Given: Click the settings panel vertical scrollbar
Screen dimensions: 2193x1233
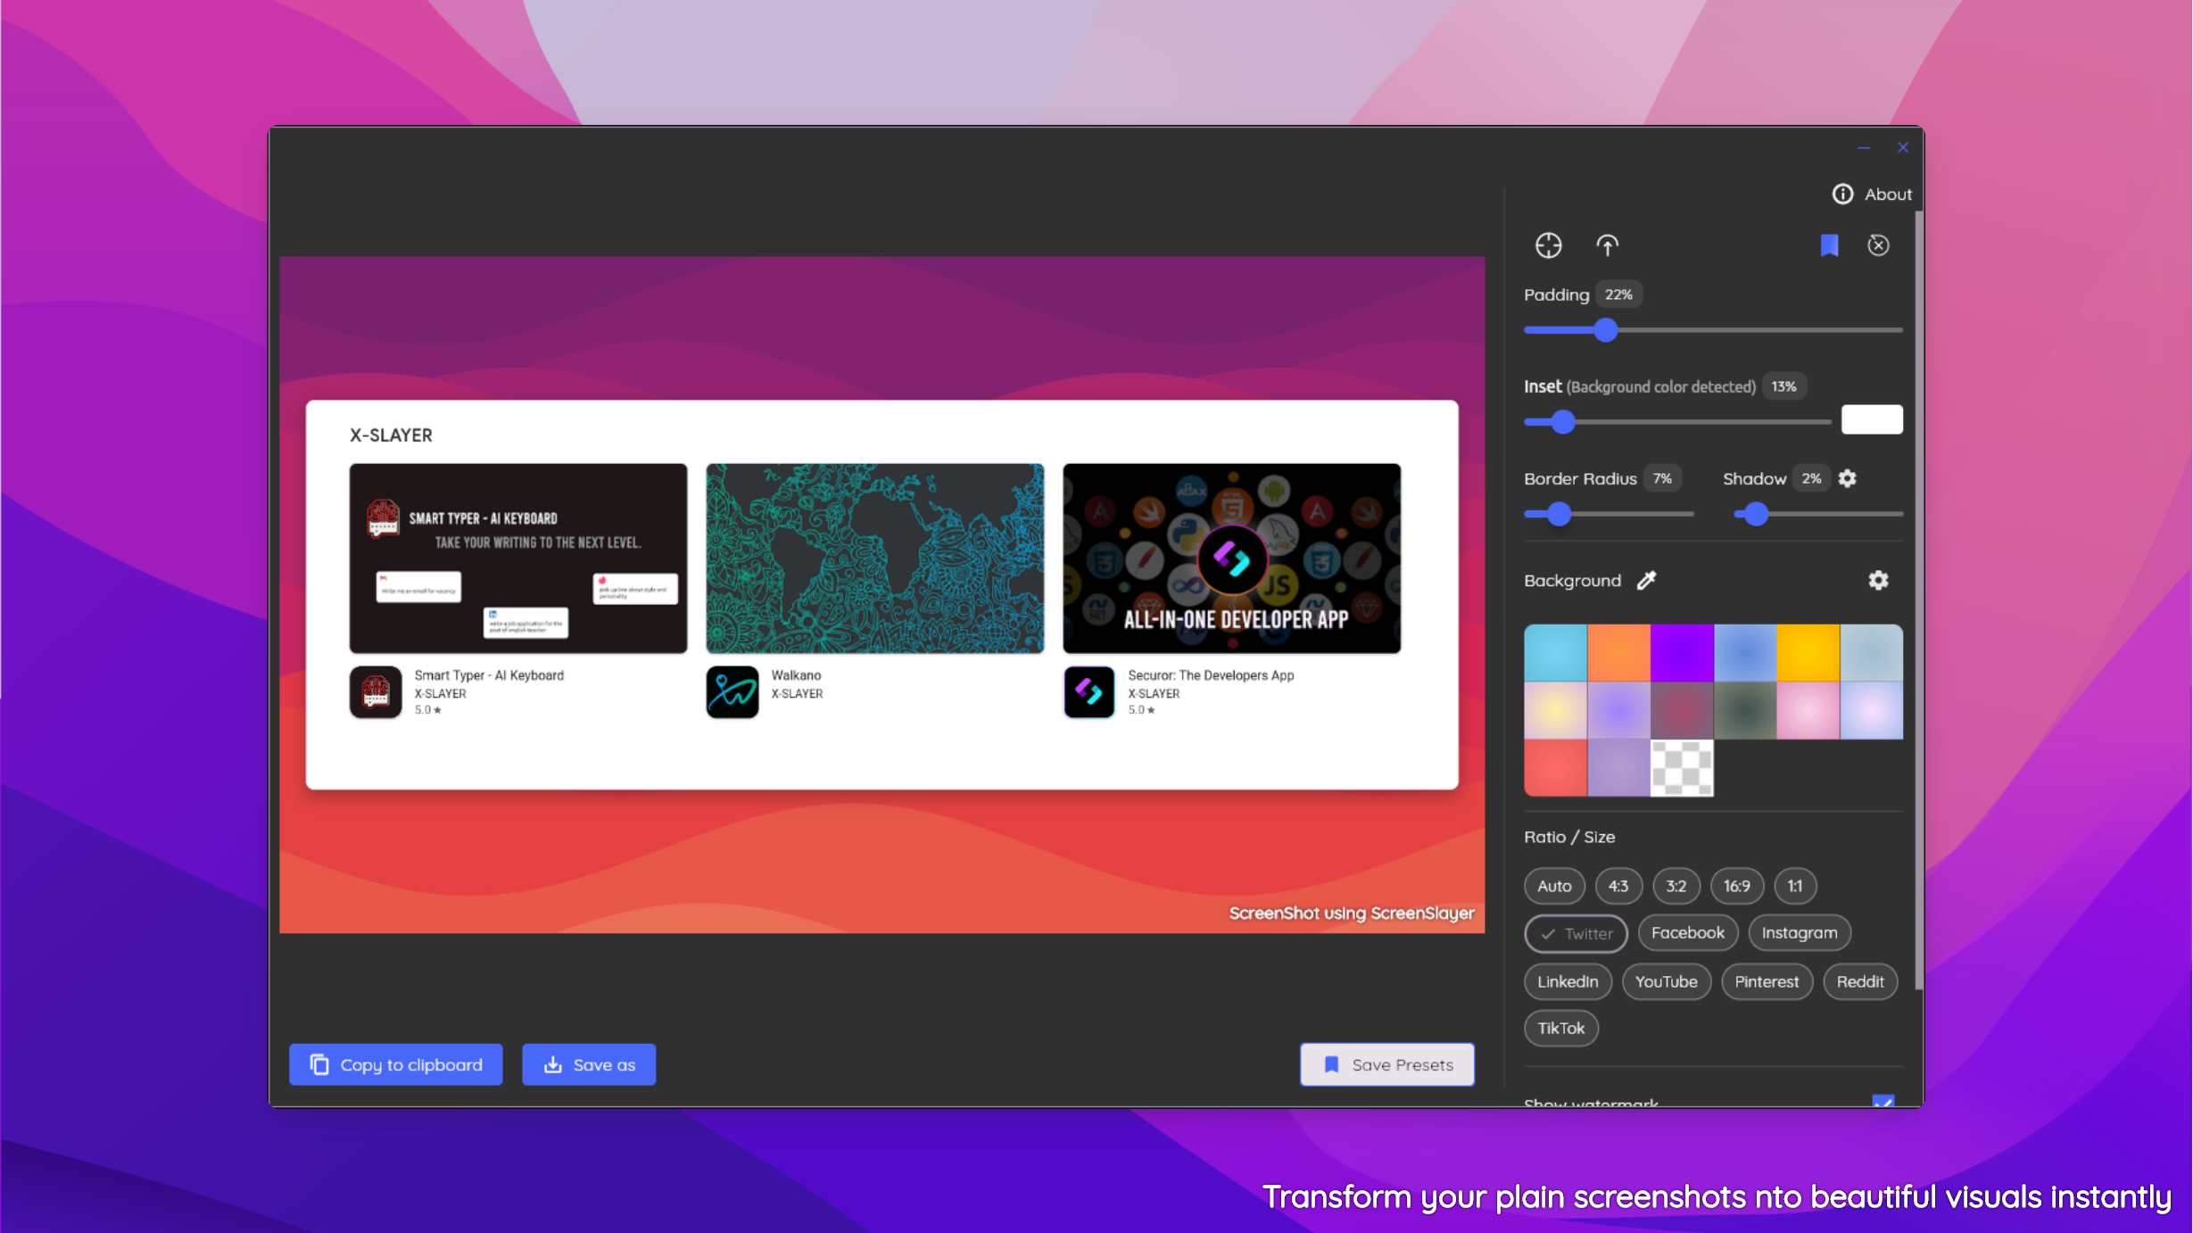Looking at the screenshot, I should pyautogui.click(x=1918, y=600).
